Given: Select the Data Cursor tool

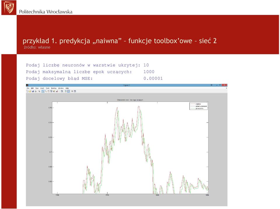Looking at the screenshot, I should coord(54,91).
